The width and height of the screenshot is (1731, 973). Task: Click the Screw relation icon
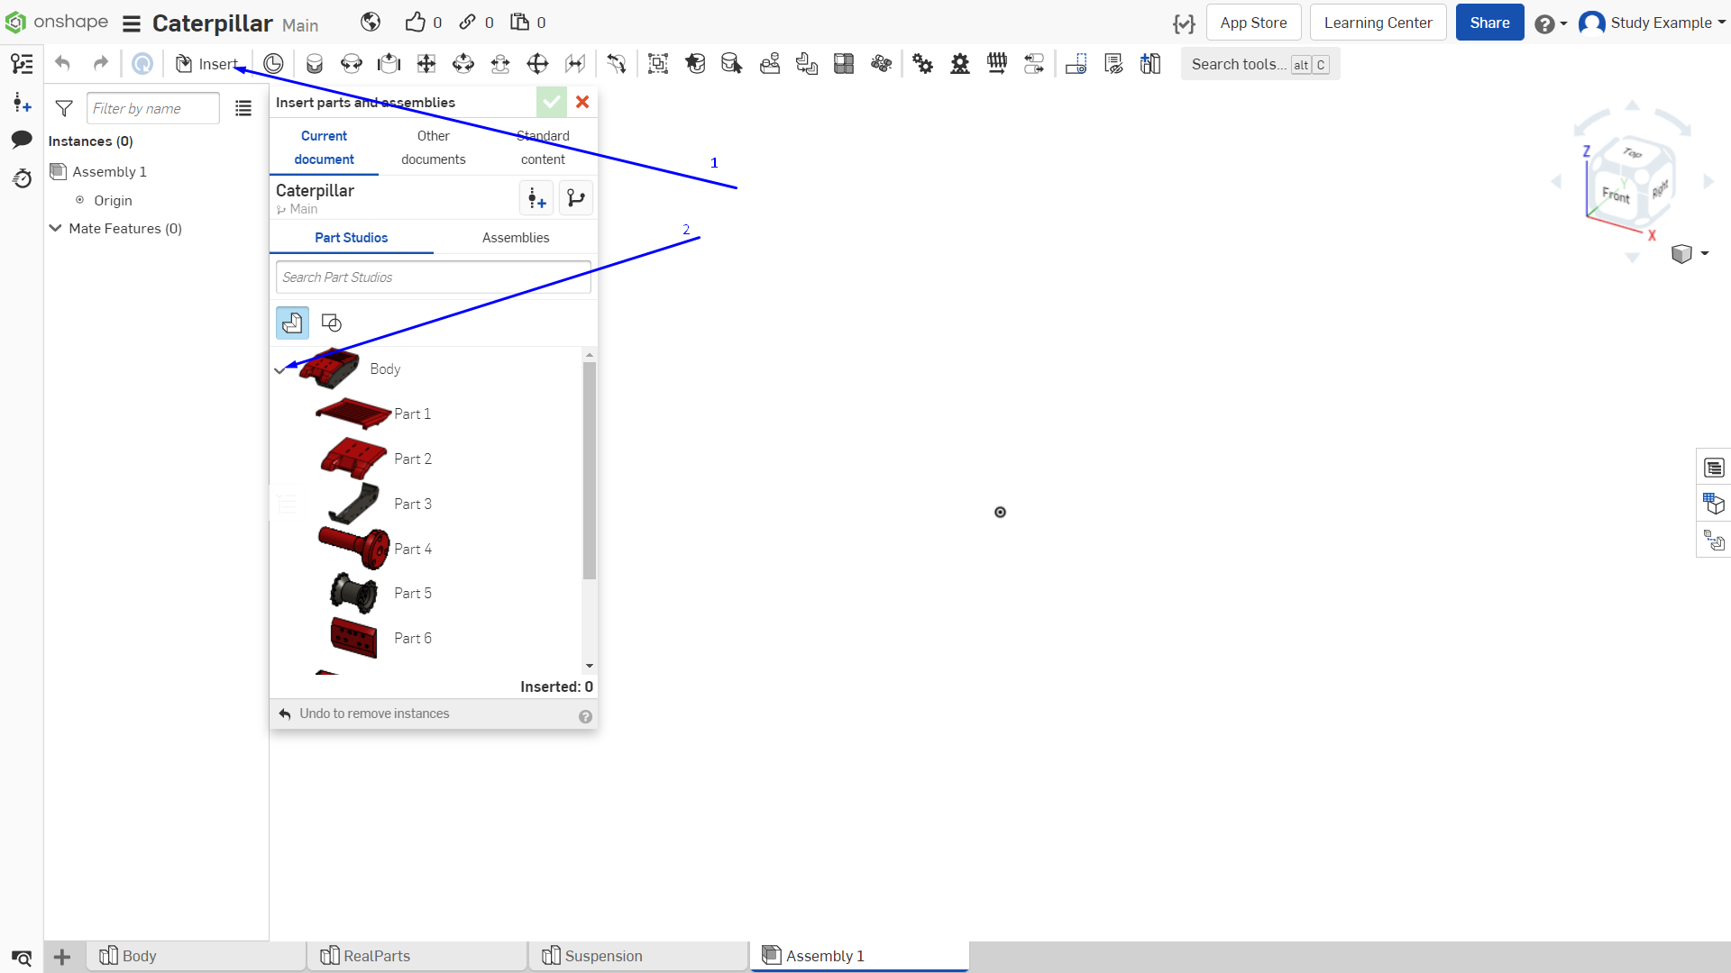tap(997, 64)
